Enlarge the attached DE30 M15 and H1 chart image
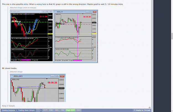The height and width of the screenshot is (112, 173). 54,36
